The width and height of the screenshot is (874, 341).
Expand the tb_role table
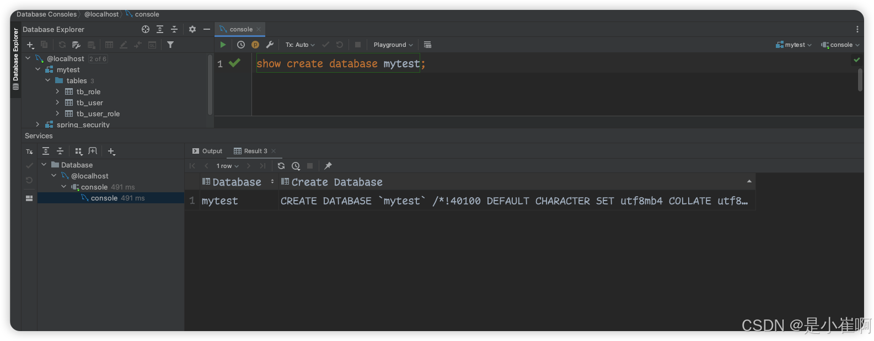pos(57,91)
